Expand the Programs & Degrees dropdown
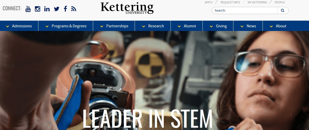The width and height of the screenshot is (309, 130). coord(66,26)
